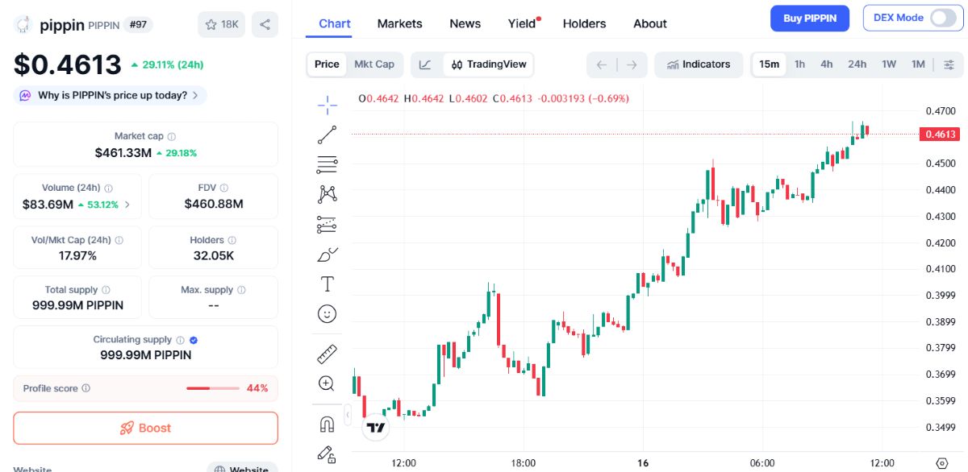Select the brush drawing tool

point(327,255)
